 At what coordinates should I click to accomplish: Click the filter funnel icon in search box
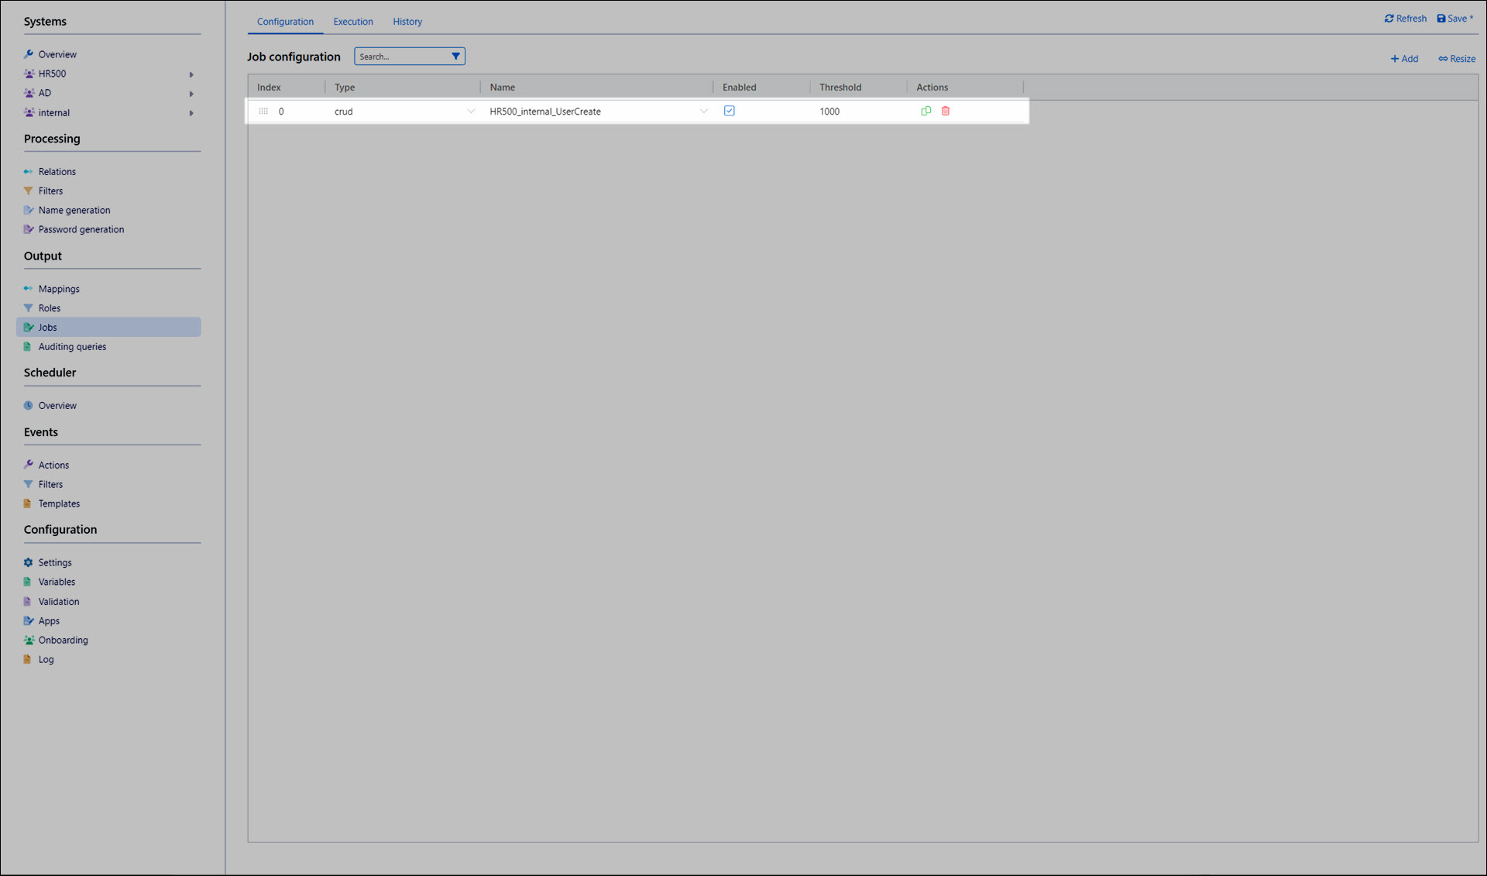pyautogui.click(x=455, y=56)
